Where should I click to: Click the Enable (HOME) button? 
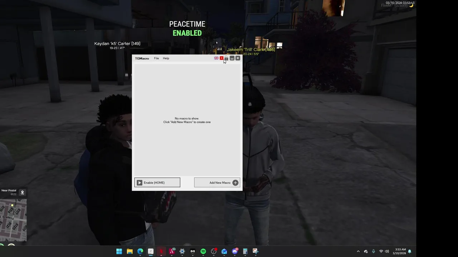(157, 182)
